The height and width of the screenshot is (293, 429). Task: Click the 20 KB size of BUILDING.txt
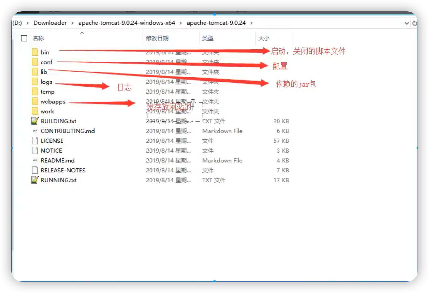pos(281,121)
